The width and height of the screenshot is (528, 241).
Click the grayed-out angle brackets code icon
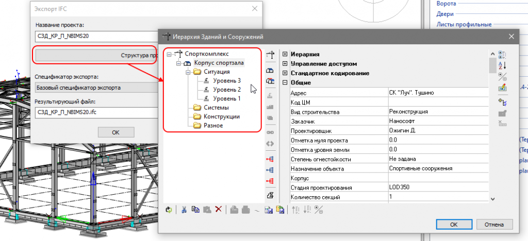270,143
